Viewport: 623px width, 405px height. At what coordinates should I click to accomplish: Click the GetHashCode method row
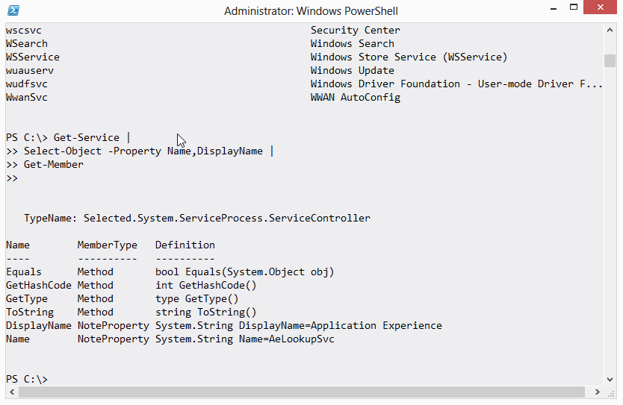coord(39,285)
